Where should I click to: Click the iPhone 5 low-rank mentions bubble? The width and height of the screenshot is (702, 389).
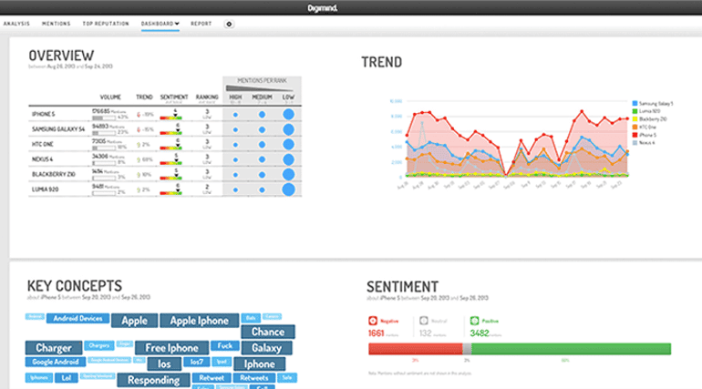[x=289, y=115]
